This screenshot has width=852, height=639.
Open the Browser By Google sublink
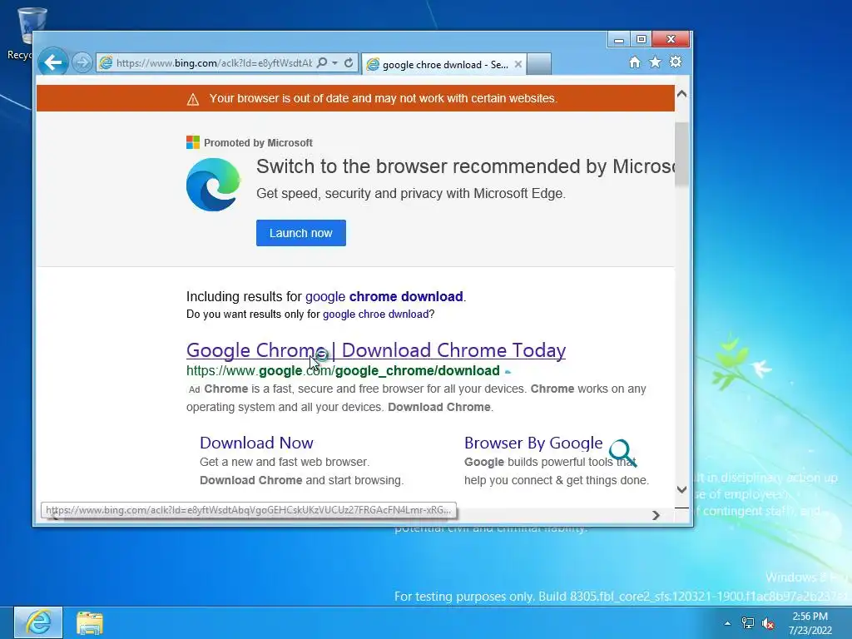[533, 443]
